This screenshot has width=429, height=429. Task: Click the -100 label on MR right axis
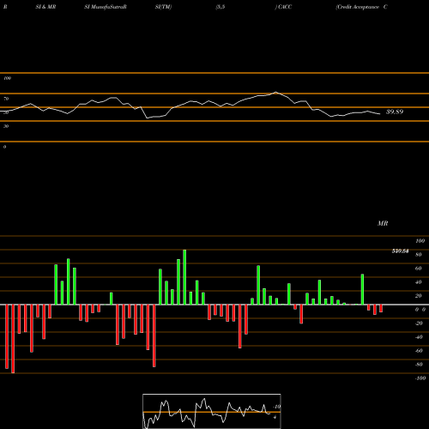click(x=420, y=378)
